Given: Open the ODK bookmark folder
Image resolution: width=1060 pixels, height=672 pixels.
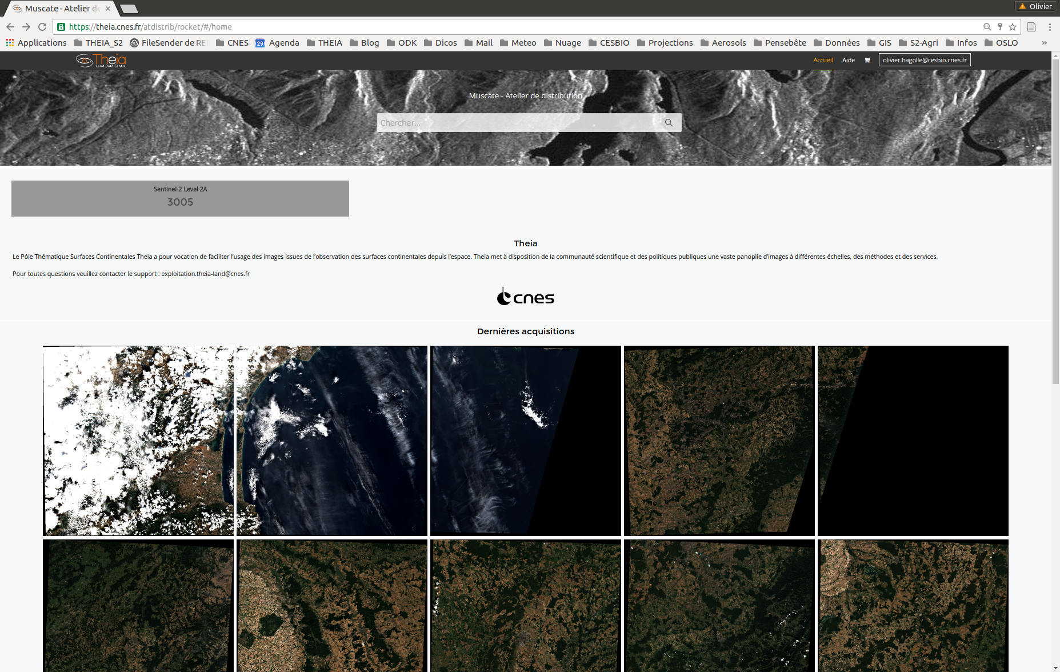Looking at the screenshot, I should click(402, 43).
